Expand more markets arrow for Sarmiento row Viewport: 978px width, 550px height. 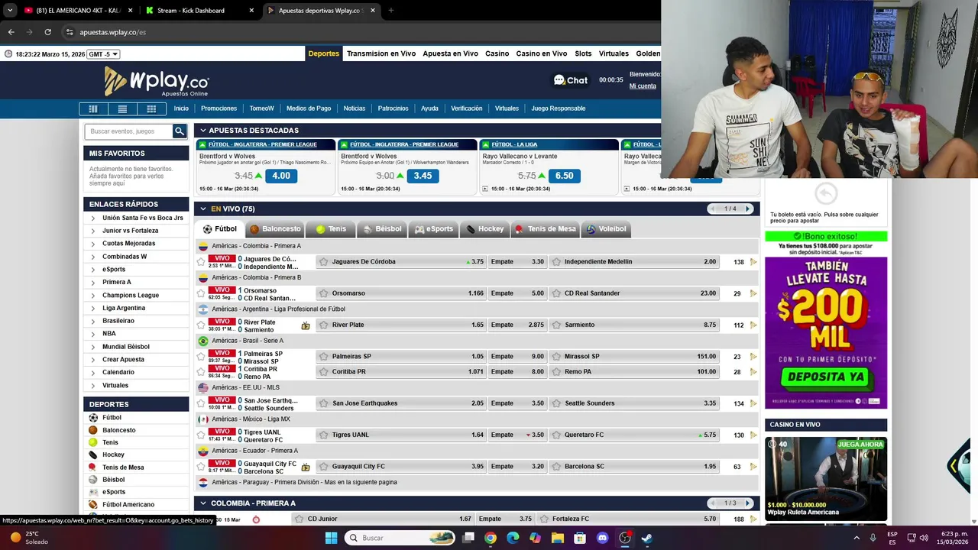click(x=753, y=325)
